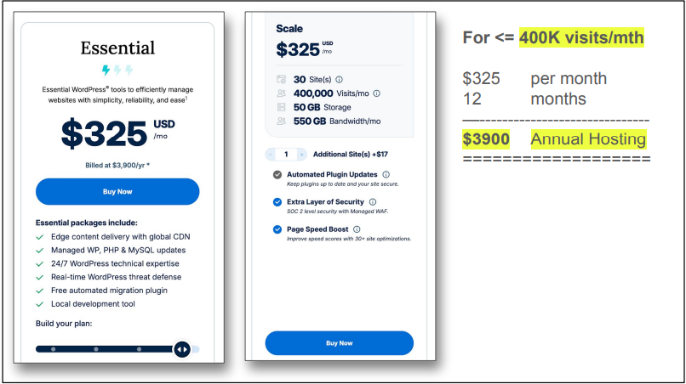Image resolution: width=686 pixels, height=384 pixels.
Task: Show info for Extra Layer of Security
Action: coord(373,202)
